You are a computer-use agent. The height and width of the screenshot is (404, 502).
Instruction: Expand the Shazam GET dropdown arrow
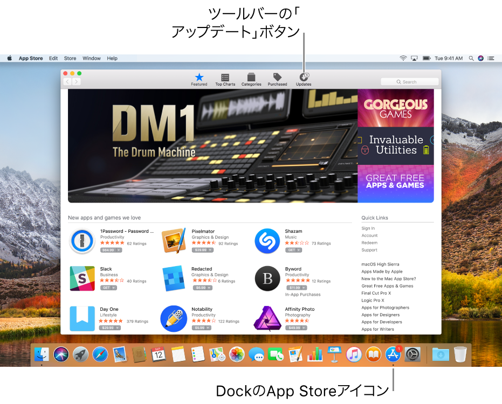coord(299,250)
